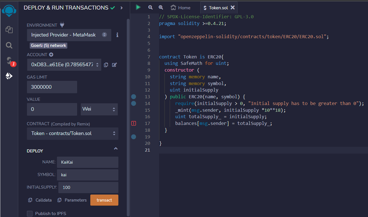368x217 pixels.
Task: Show environment info icon
Action: tap(117, 35)
